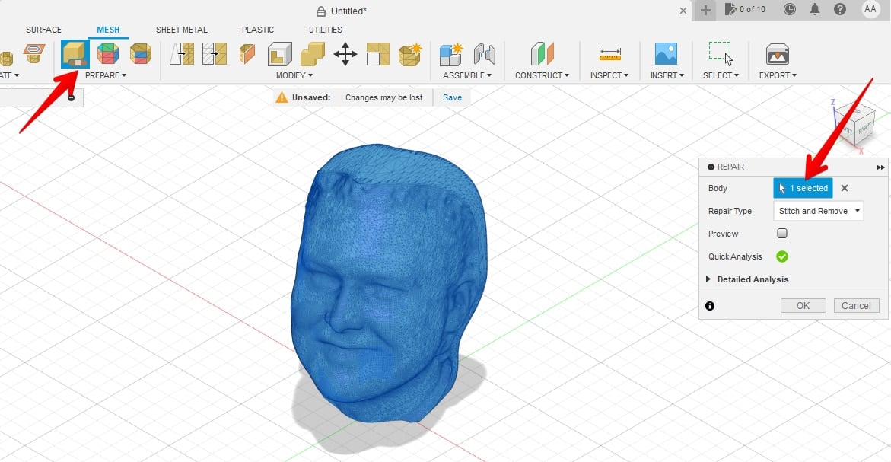Screen dimensions: 891x462
Task: Click the info icon in Repair dialog
Action: point(710,306)
